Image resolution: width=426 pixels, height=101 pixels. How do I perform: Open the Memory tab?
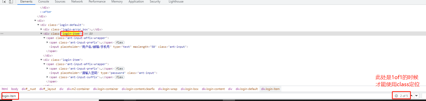point(117,2)
